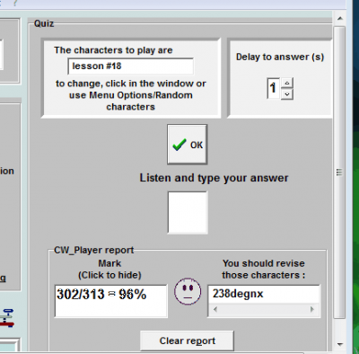Click the Clear report button
Screen dimensions: 359x354
(x=187, y=341)
